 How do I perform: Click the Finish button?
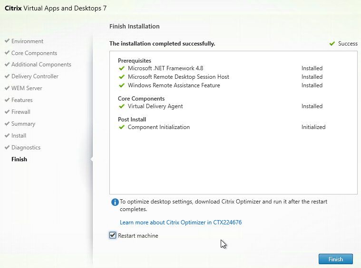click(335, 259)
